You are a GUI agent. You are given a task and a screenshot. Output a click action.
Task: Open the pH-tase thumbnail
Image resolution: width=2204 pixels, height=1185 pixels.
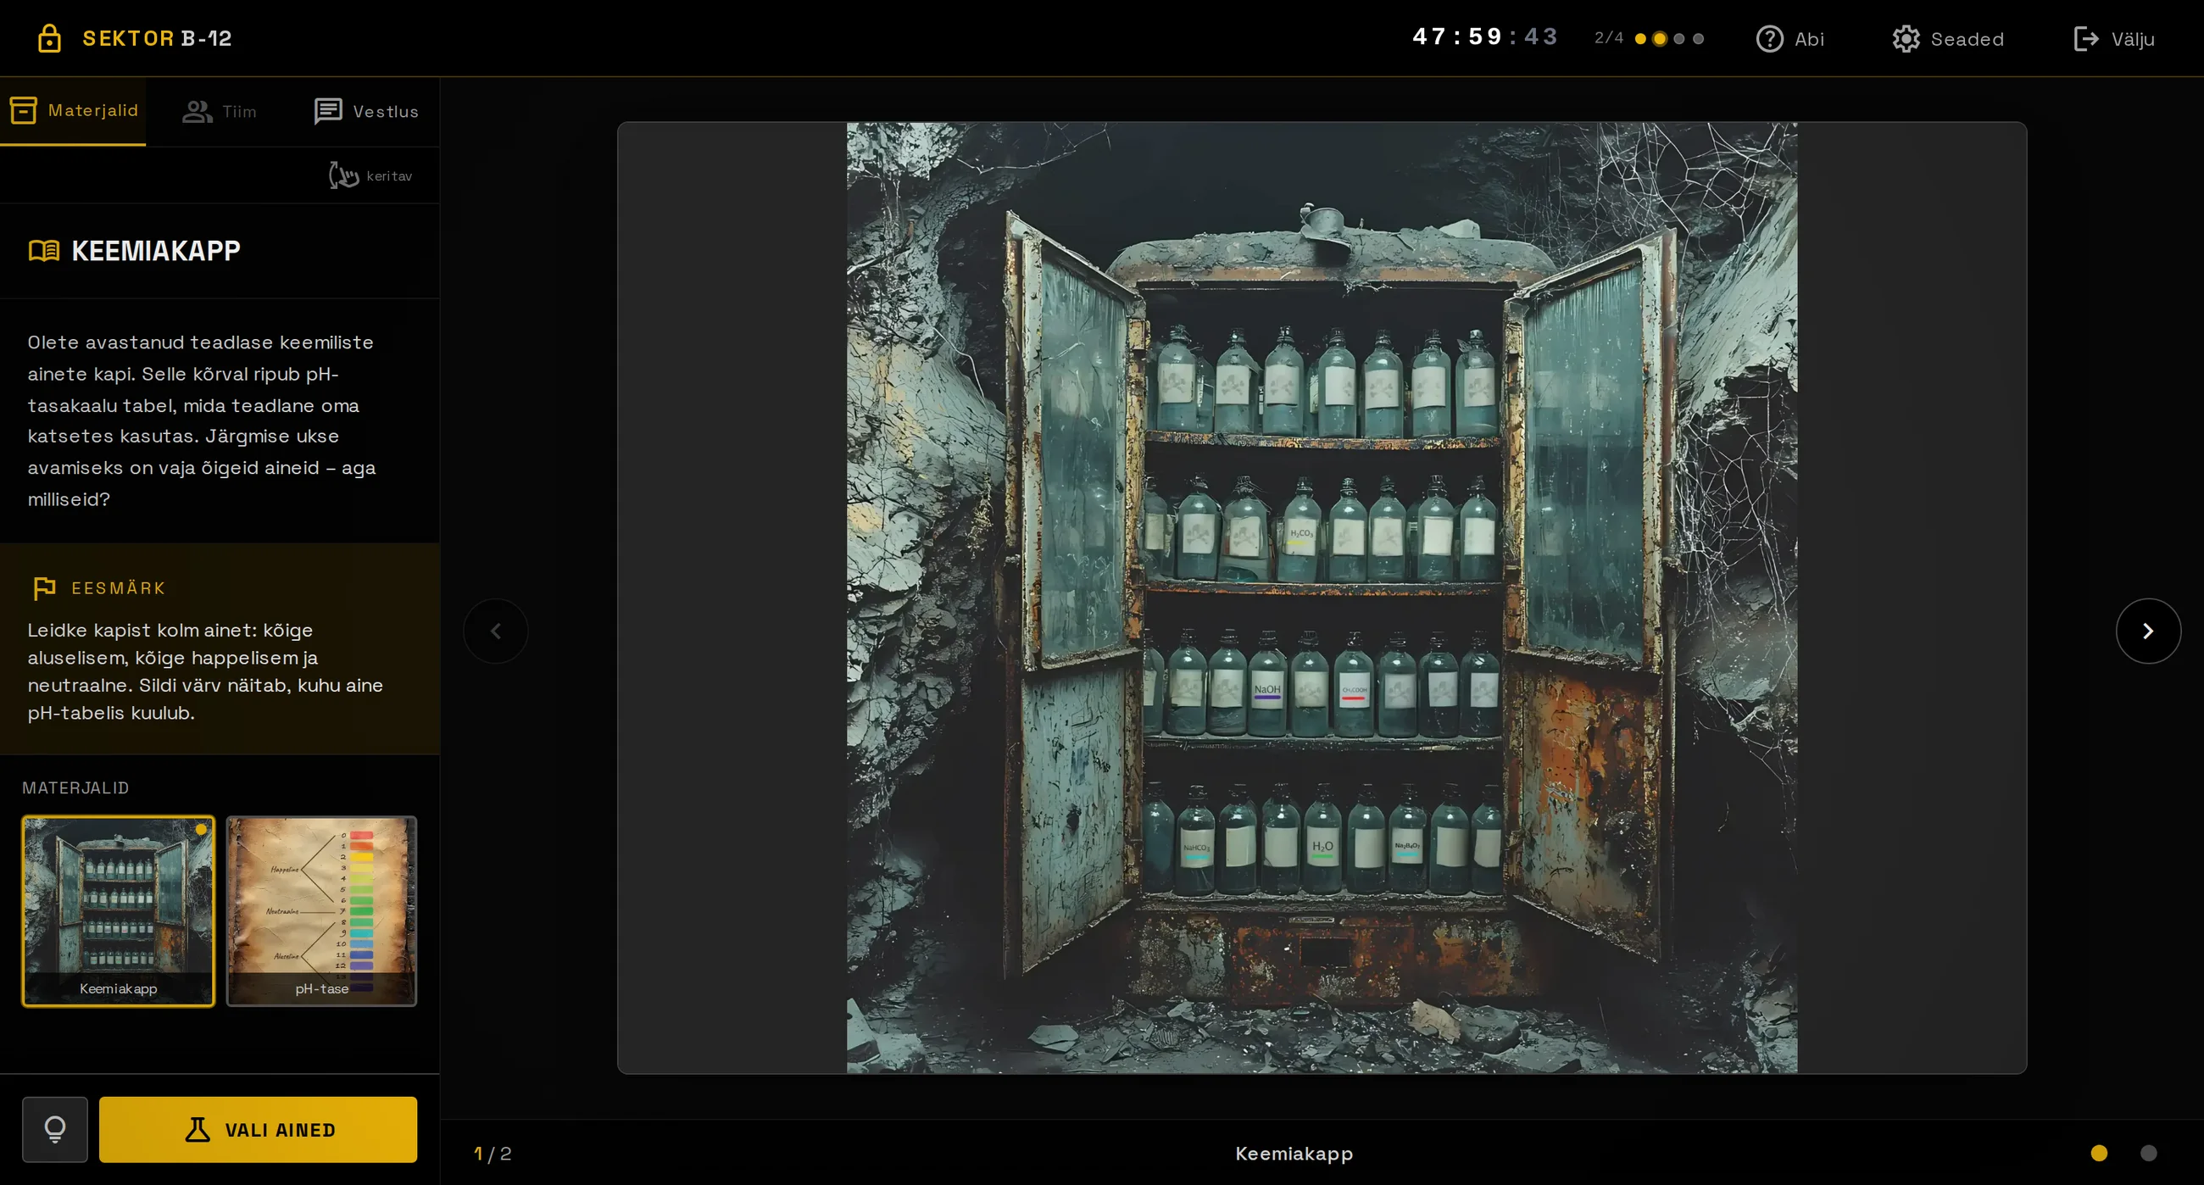coord(322,911)
